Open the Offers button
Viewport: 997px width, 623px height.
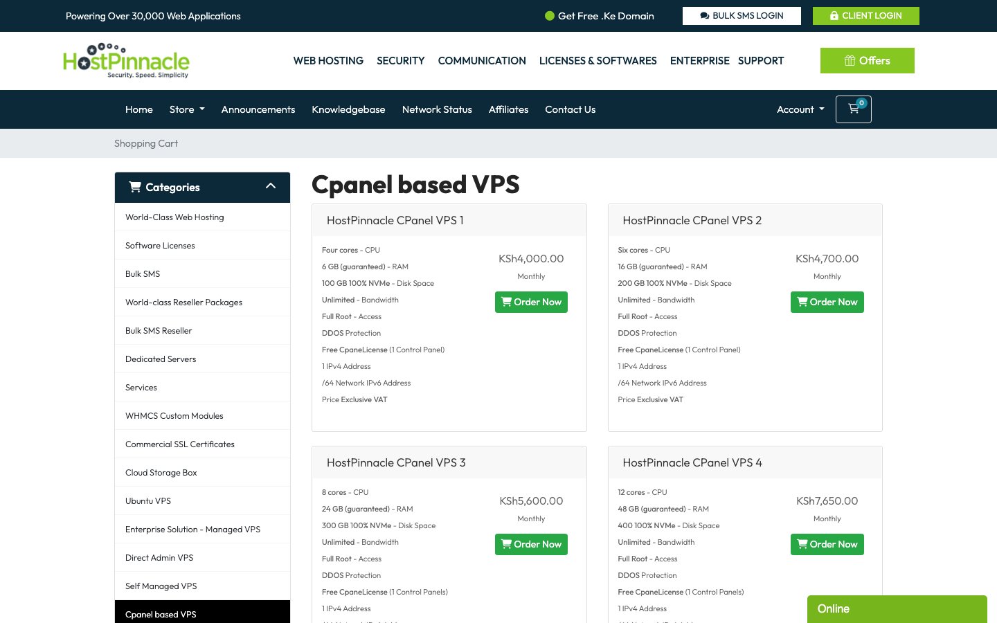868,61
